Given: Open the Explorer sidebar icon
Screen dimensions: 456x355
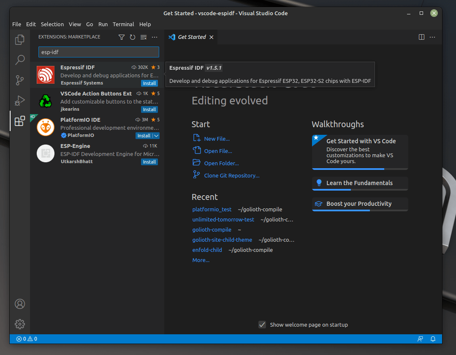Looking at the screenshot, I should (x=19, y=39).
